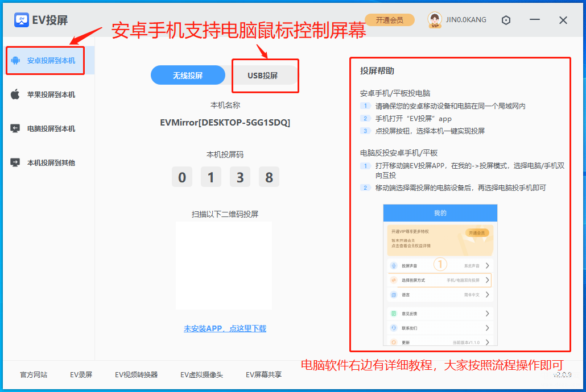Open settings via the hexagon gear icon
This screenshot has width=586, height=392.
(506, 20)
